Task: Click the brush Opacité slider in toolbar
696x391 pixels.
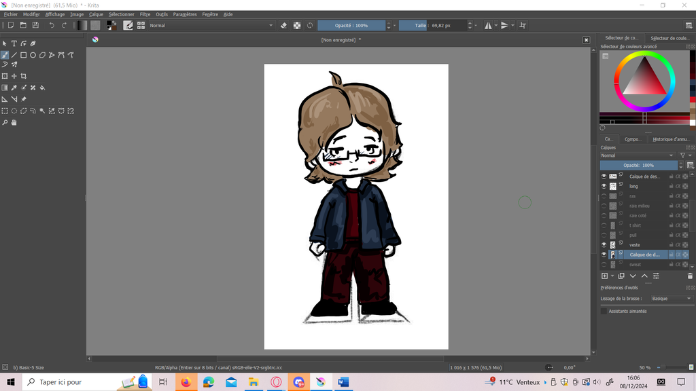Action: click(351, 25)
